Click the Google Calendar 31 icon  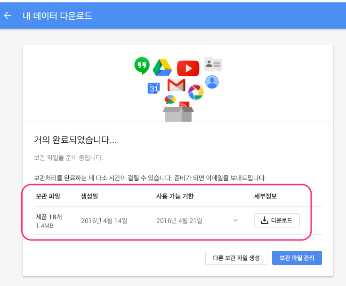[x=153, y=88]
